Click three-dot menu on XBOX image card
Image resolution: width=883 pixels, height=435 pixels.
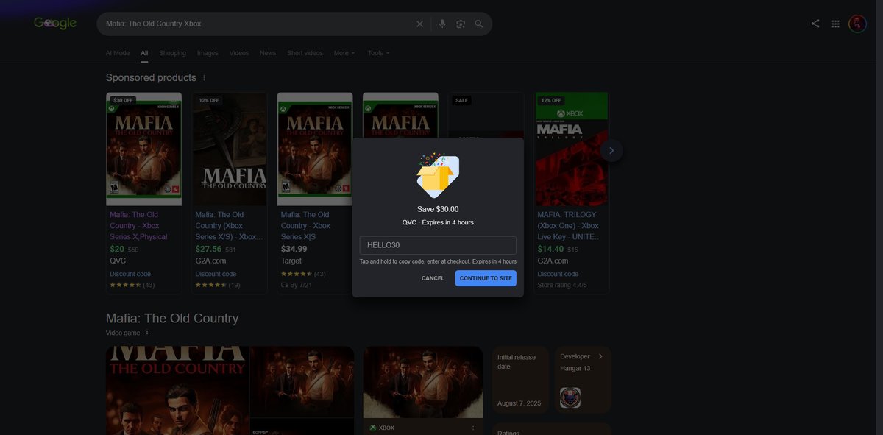473,428
